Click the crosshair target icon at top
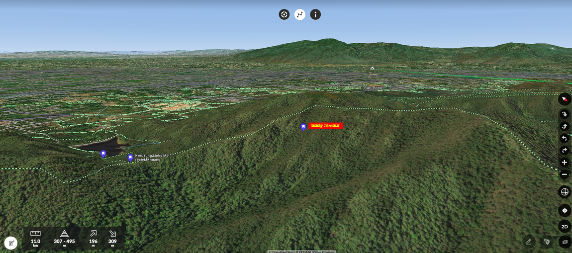 (284, 14)
